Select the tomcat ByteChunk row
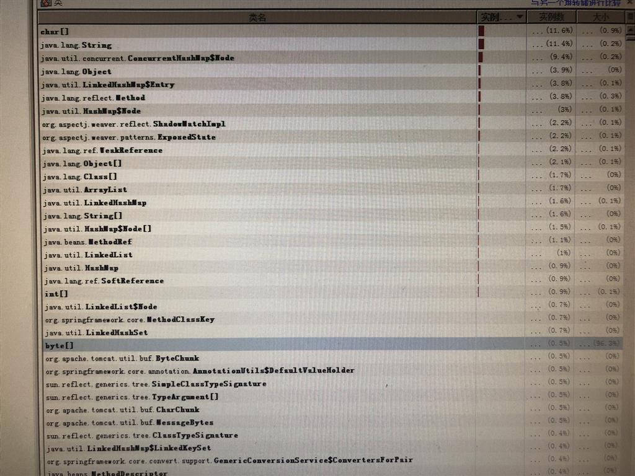The image size is (635, 476). coord(332,358)
